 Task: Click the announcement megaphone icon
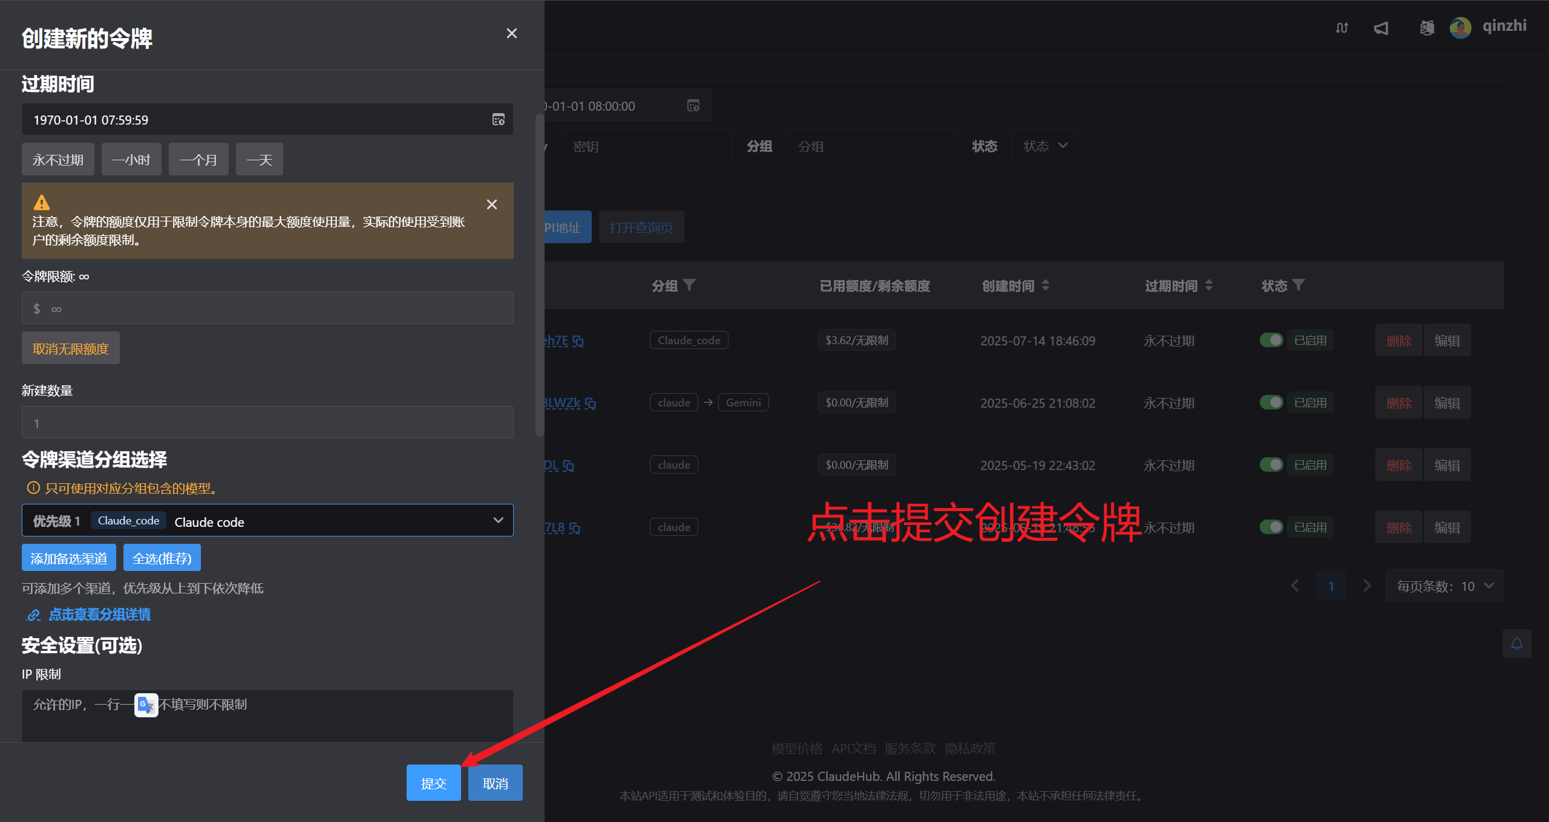pyautogui.click(x=1381, y=28)
